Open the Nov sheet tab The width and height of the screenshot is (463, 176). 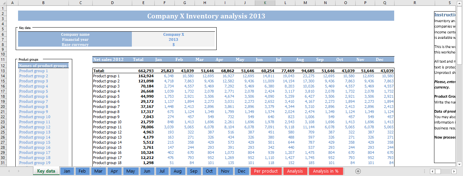point(225,171)
